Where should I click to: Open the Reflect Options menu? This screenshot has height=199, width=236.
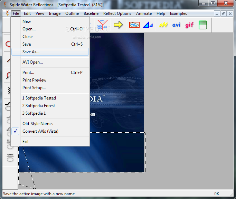[117, 13]
